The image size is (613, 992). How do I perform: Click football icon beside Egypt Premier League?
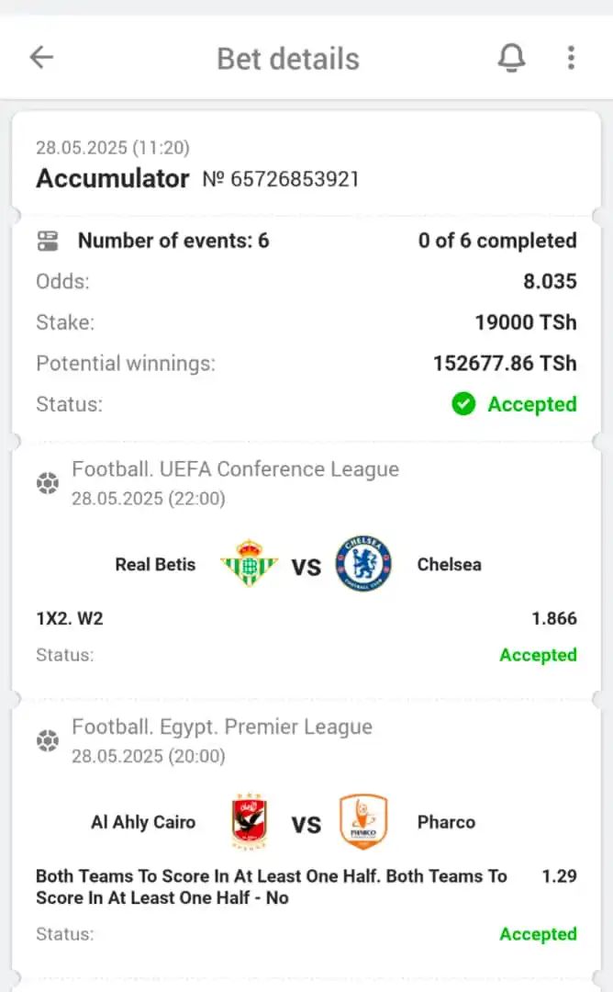[48, 741]
